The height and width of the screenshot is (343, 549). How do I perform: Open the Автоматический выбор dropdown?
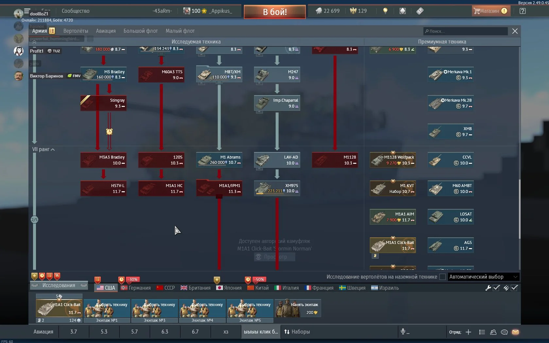(483, 277)
